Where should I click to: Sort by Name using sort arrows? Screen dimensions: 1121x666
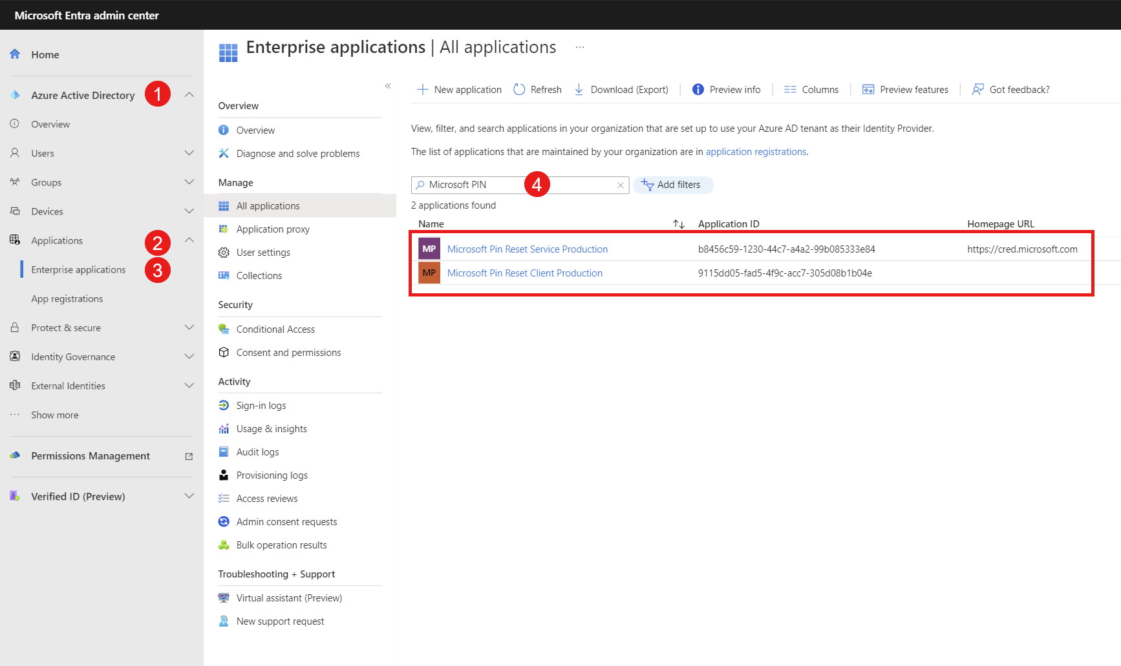click(679, 224)
